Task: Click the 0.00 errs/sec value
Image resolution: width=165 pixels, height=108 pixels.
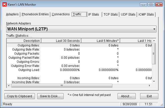Action: tap(71, 66)
